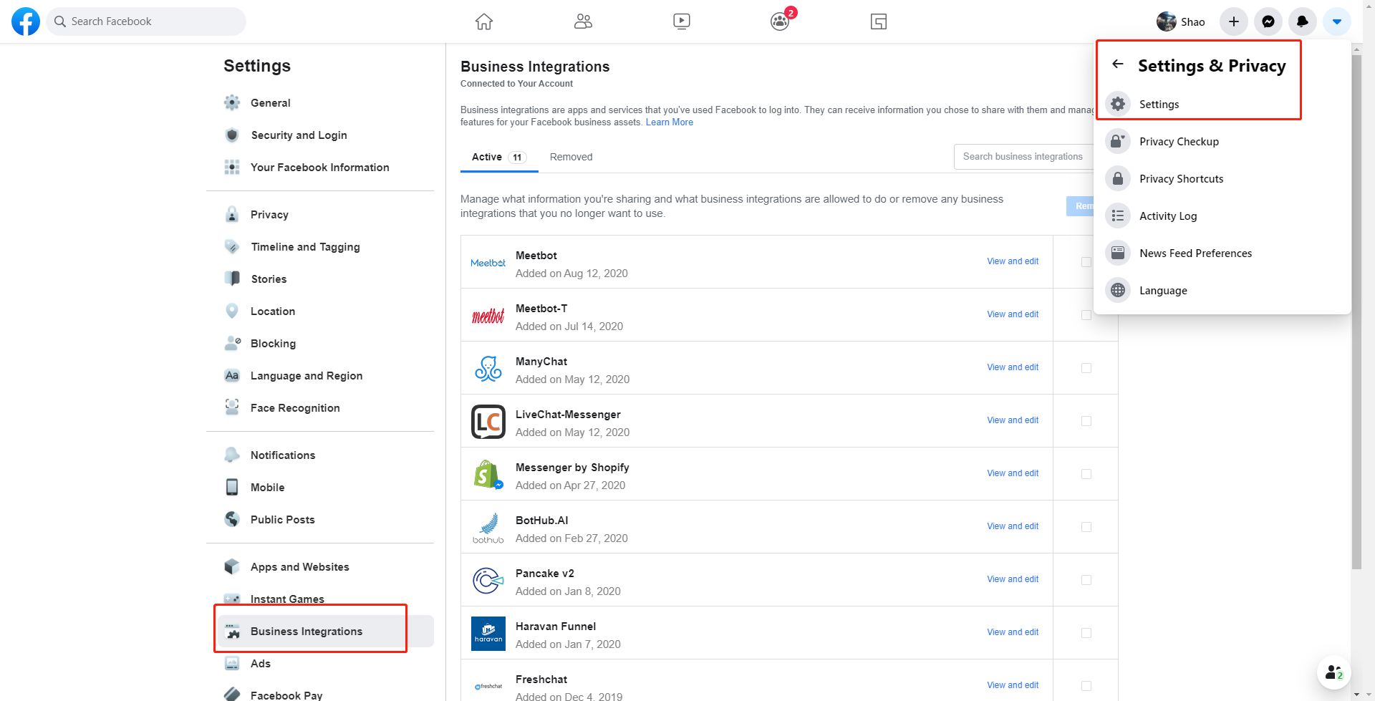
Task: Check the BotHub.AI checkbox
Action: [1086, 527]
